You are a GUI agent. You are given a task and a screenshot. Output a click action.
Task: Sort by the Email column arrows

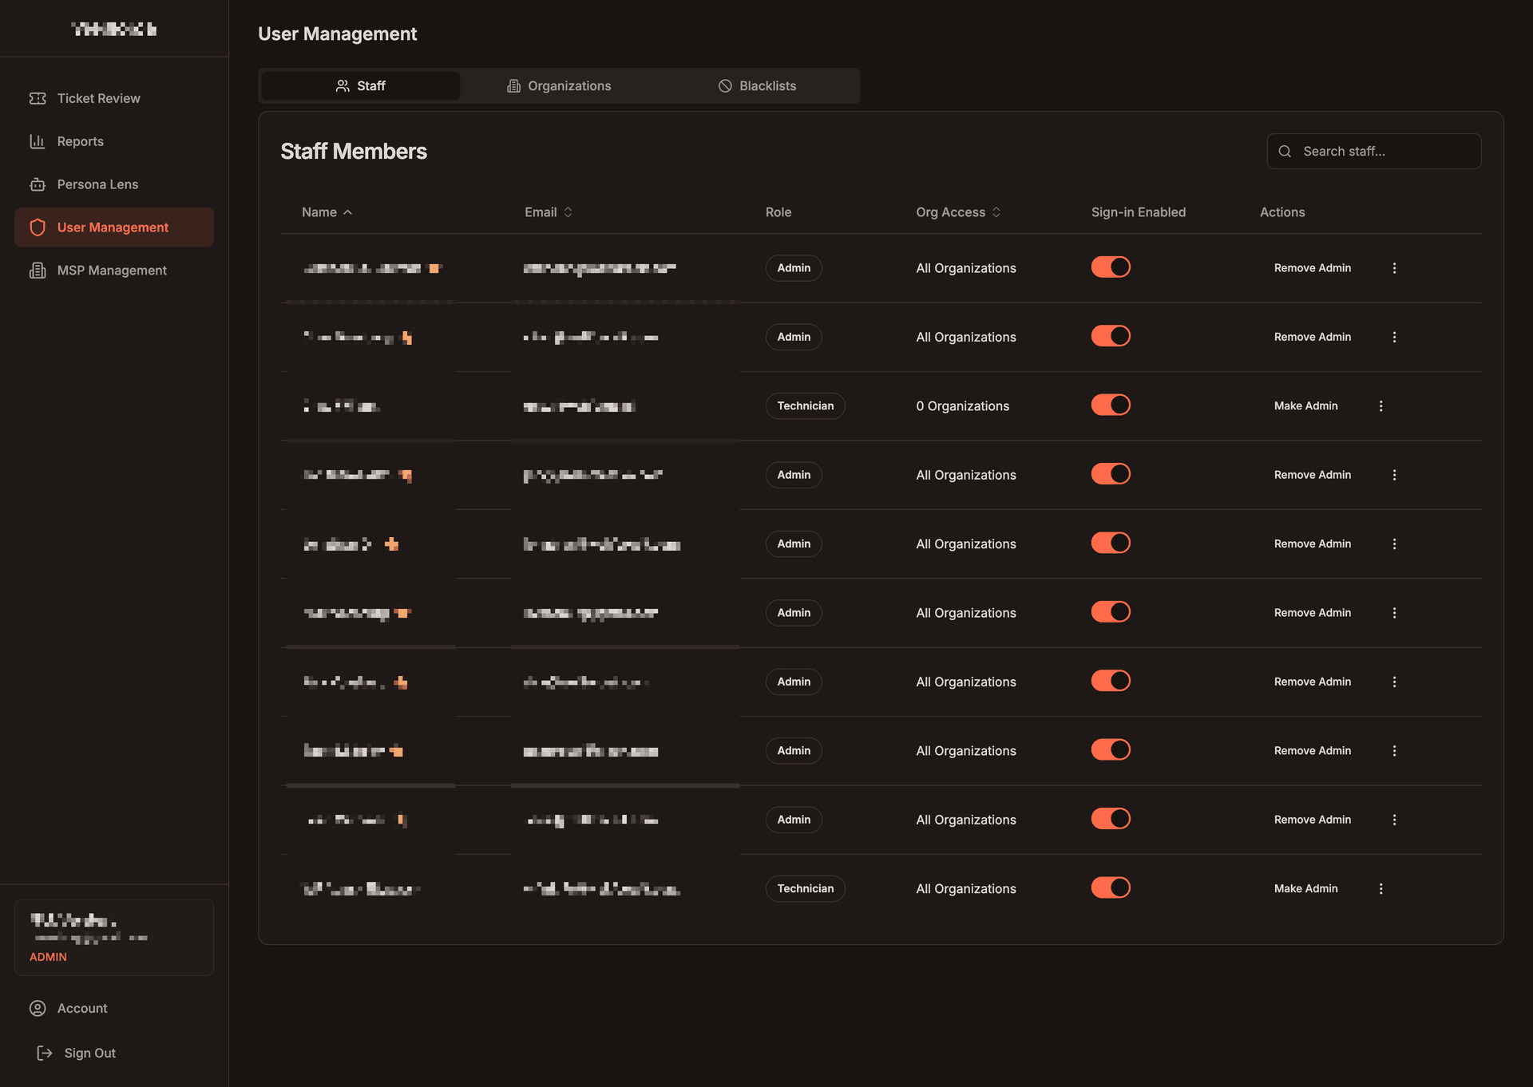tap(568, 211)
